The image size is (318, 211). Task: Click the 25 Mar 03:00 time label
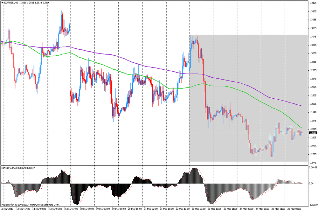(x=198, y=209)
